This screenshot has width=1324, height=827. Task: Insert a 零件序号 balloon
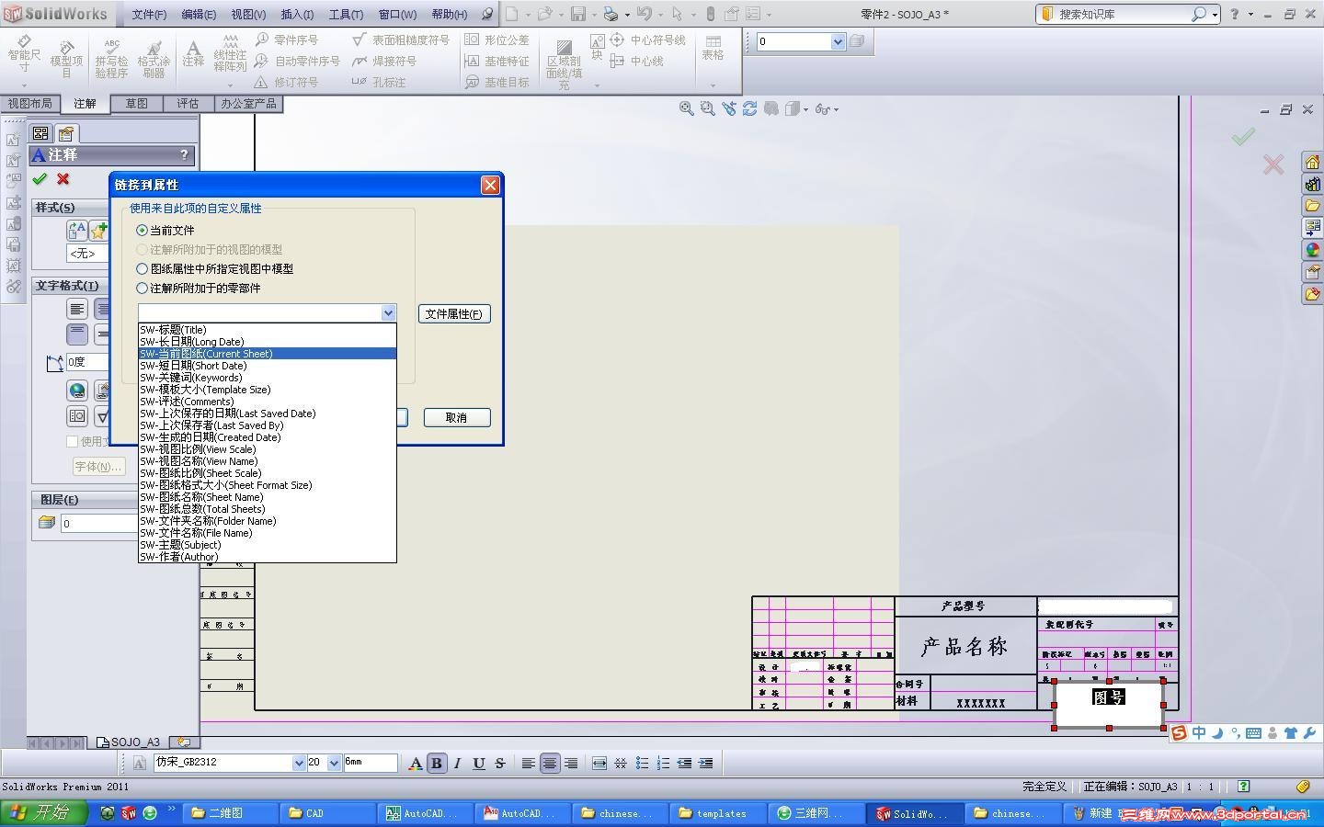[x=287, y=40]
